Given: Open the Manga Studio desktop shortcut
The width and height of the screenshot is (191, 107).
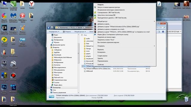Looking at the screenshot, I should [4, 65].
